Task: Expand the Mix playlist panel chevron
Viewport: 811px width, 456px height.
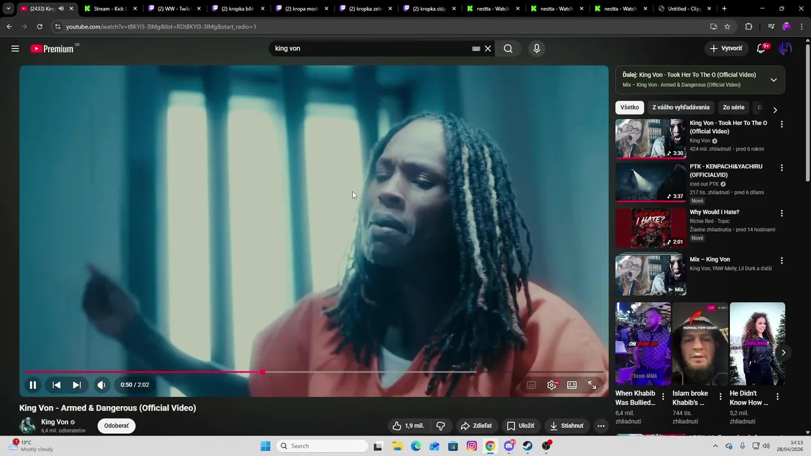Action: 774,80
